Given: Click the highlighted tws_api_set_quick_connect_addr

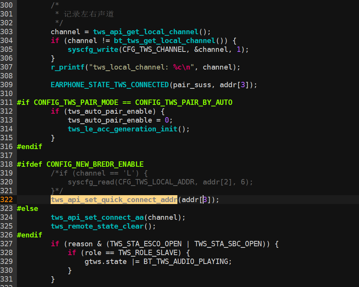Looking at the screenshot, I should point(114,200).
